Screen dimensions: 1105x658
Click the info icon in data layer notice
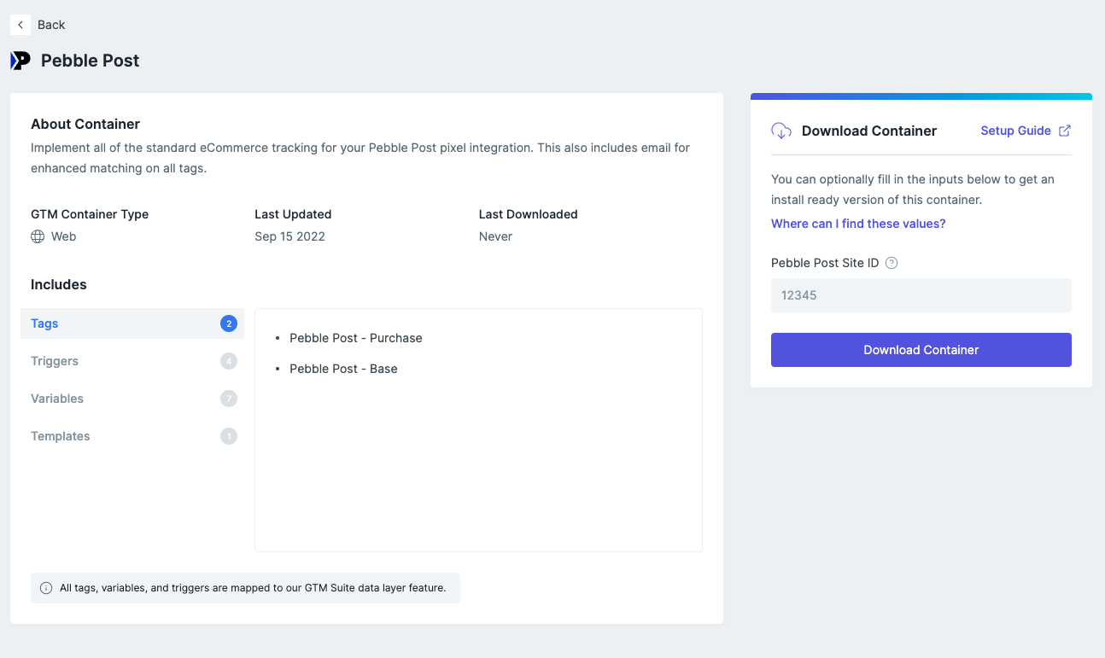click(46, 588)
